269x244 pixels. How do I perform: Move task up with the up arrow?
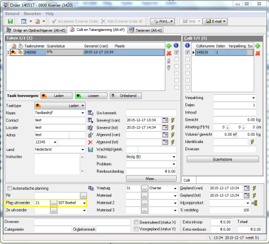(x=169, y=61)
